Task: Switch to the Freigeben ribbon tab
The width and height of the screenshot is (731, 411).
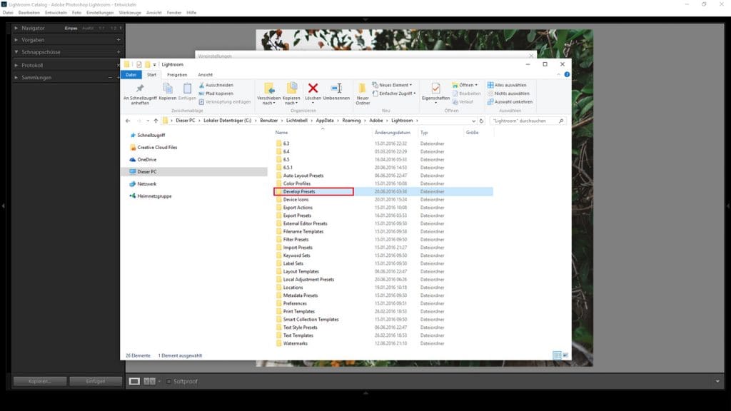Action: pyautogui.click(x=177, y=74)
